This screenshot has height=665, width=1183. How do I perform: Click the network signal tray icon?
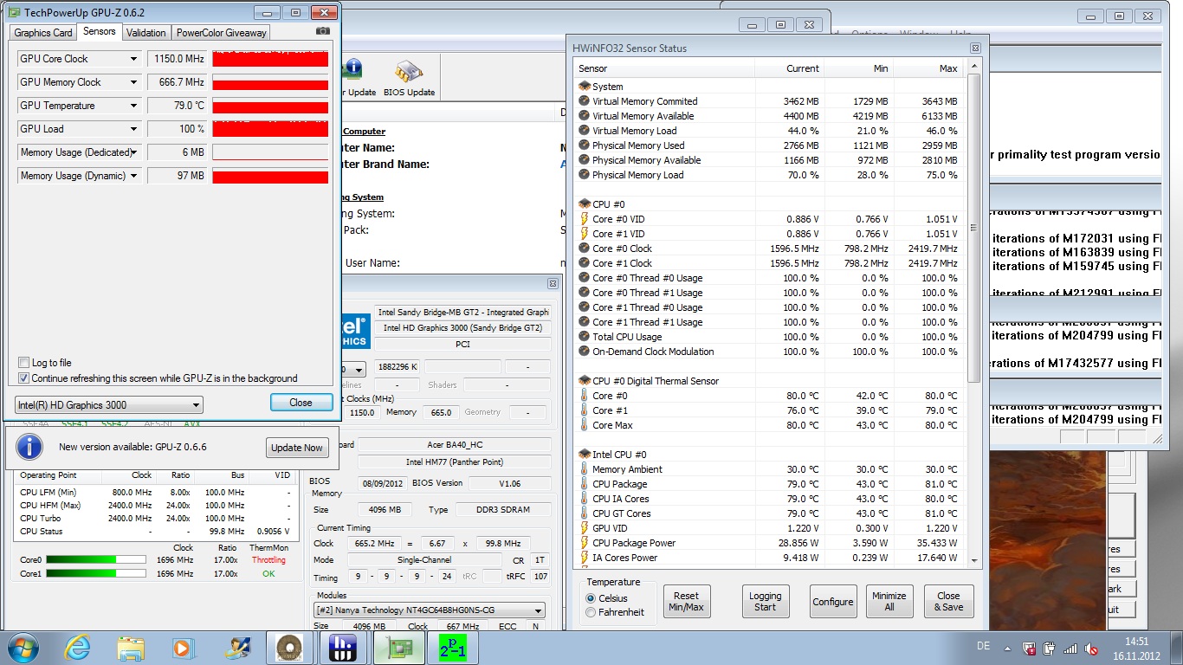pyautogui.click(x=1070, y=648)
